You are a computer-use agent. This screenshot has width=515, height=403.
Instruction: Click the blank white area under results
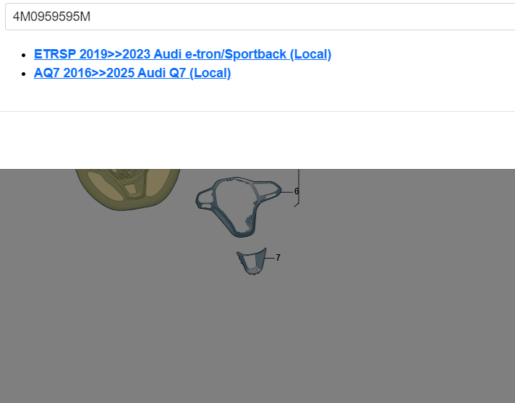pyautogui.click(x=257, y=140)
